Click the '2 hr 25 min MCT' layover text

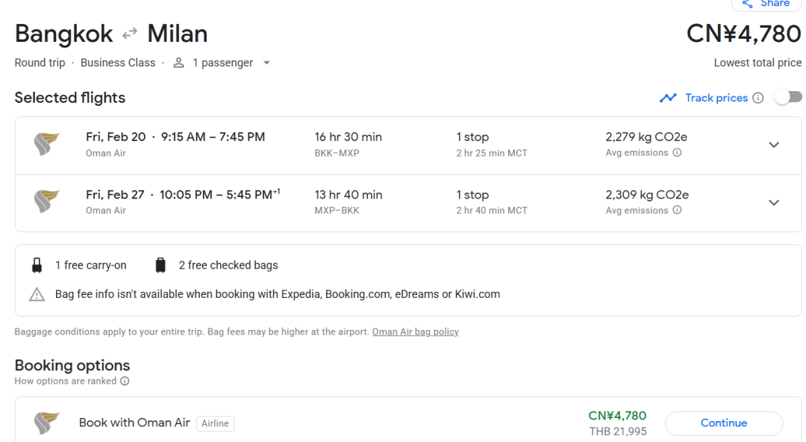pos(491,153)
